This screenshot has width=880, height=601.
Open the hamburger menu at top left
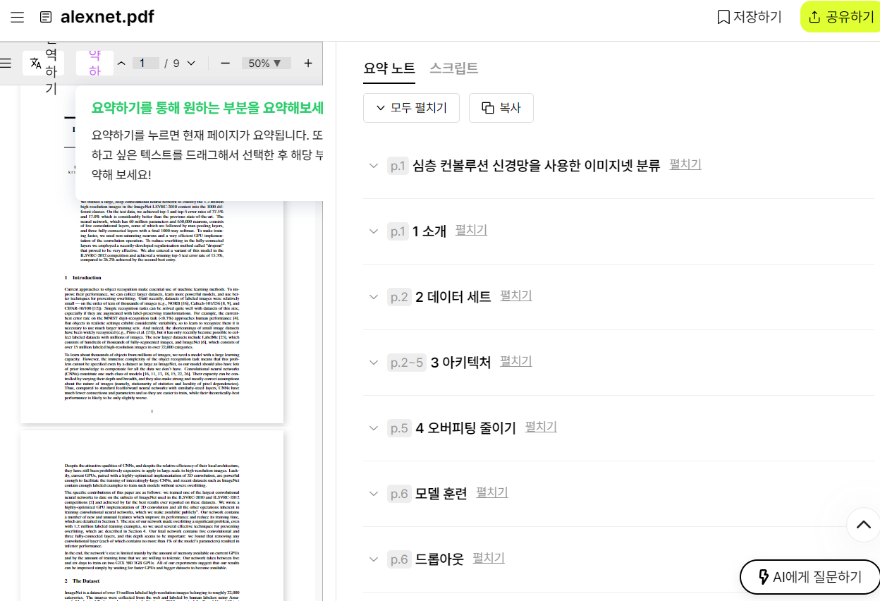pyautogui.click(x=17, y=18)
